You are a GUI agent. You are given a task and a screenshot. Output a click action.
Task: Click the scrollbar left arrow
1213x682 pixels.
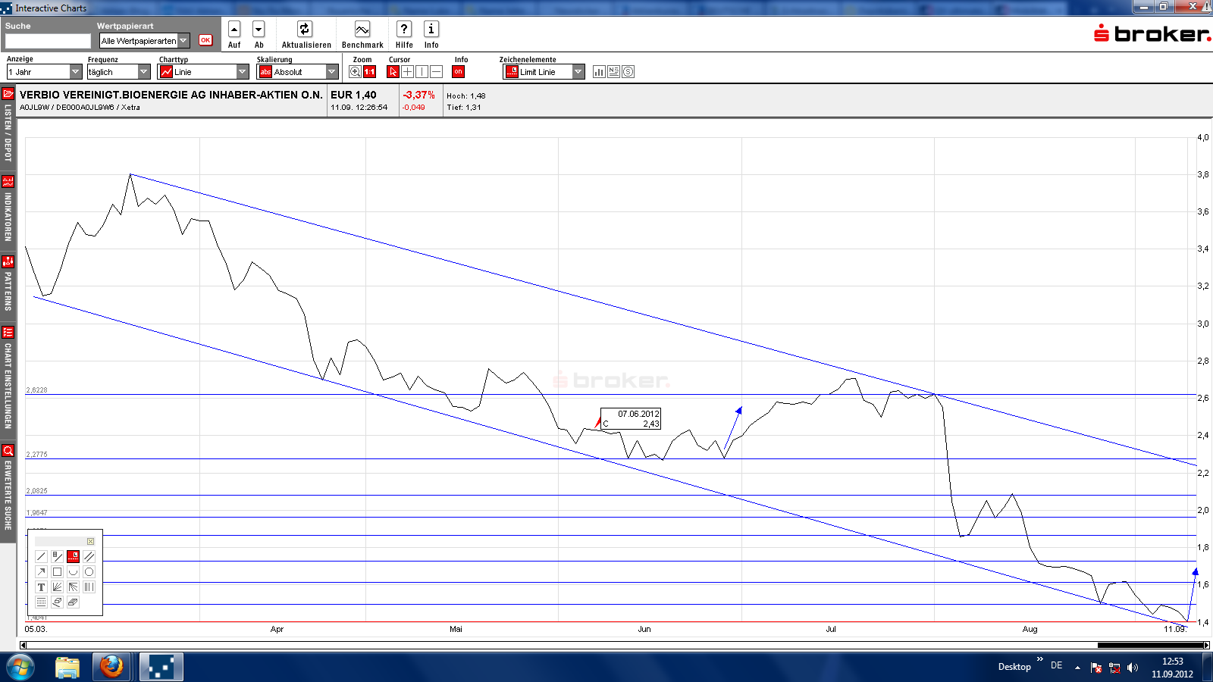coord(24,646)
